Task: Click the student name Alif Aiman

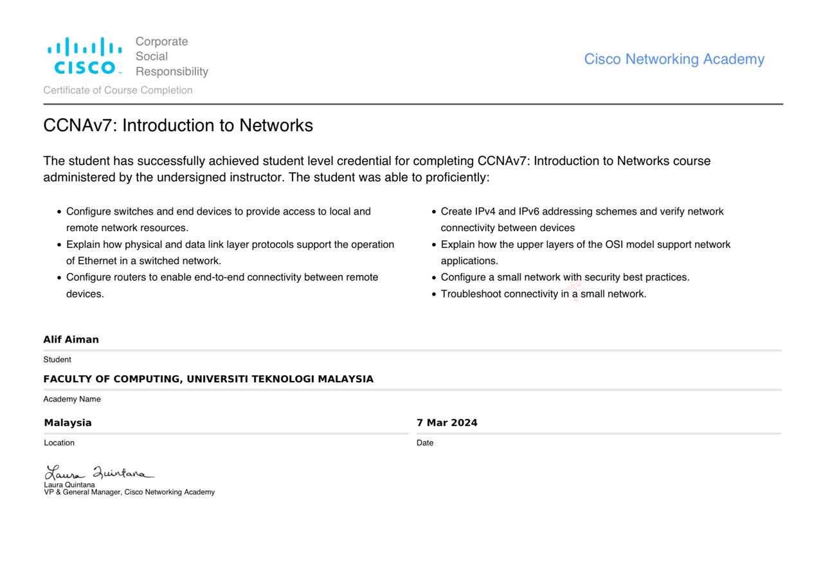Action: tap(71, 340)
